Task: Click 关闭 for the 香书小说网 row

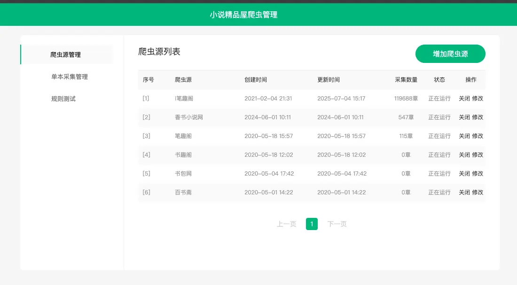Action: point(464,117)
